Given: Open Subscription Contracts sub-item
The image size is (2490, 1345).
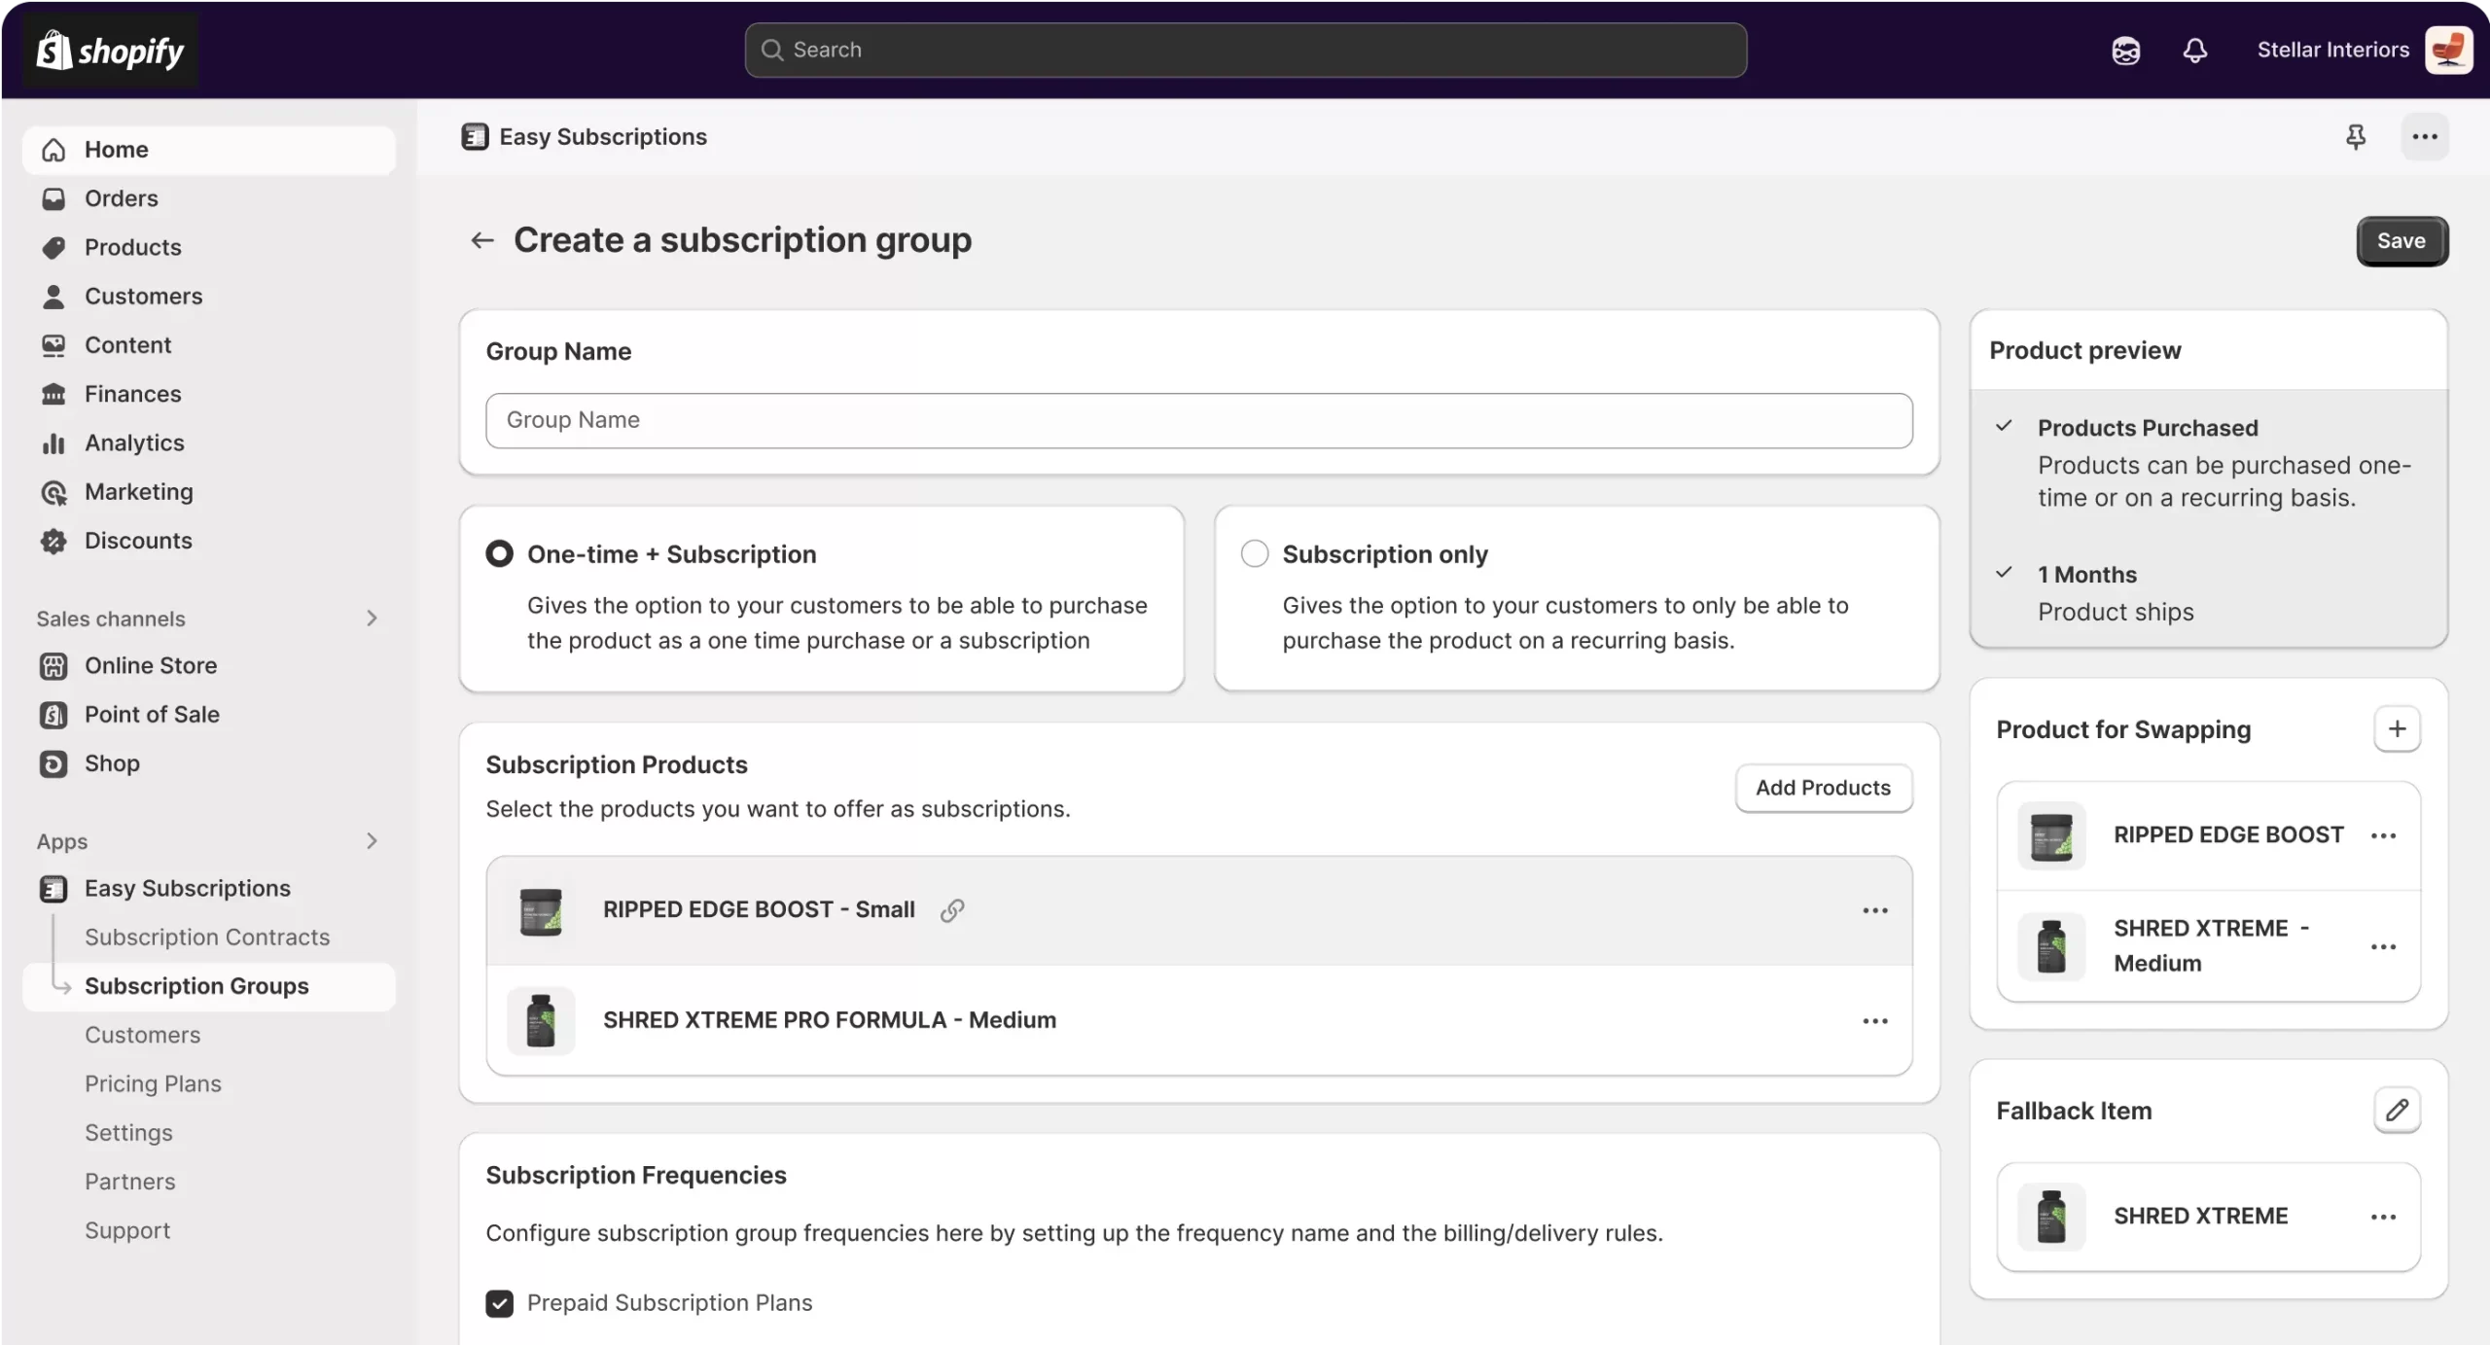Looking at the screenshot, I should (207, 938).
